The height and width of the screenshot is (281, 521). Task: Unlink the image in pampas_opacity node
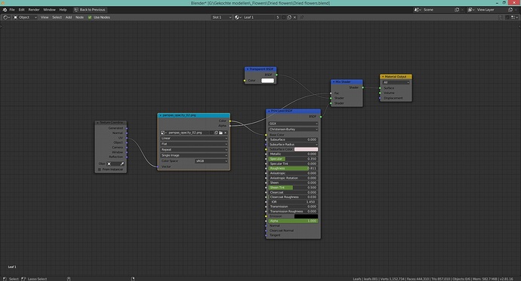pyautogui.click(x=225, y=133)
